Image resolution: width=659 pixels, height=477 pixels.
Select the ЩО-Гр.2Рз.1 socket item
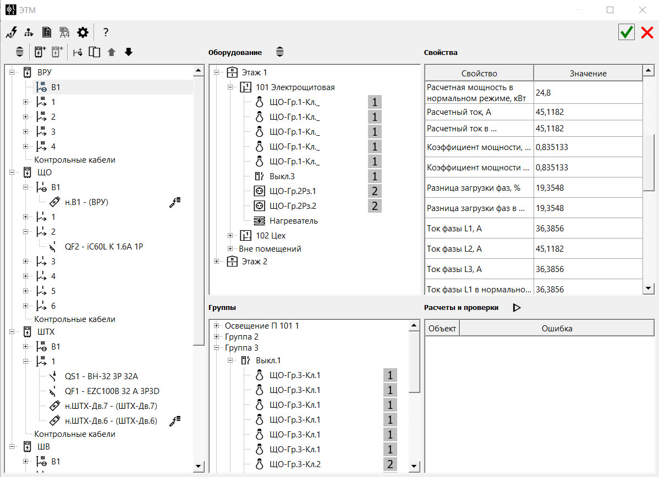click(293, 191)
